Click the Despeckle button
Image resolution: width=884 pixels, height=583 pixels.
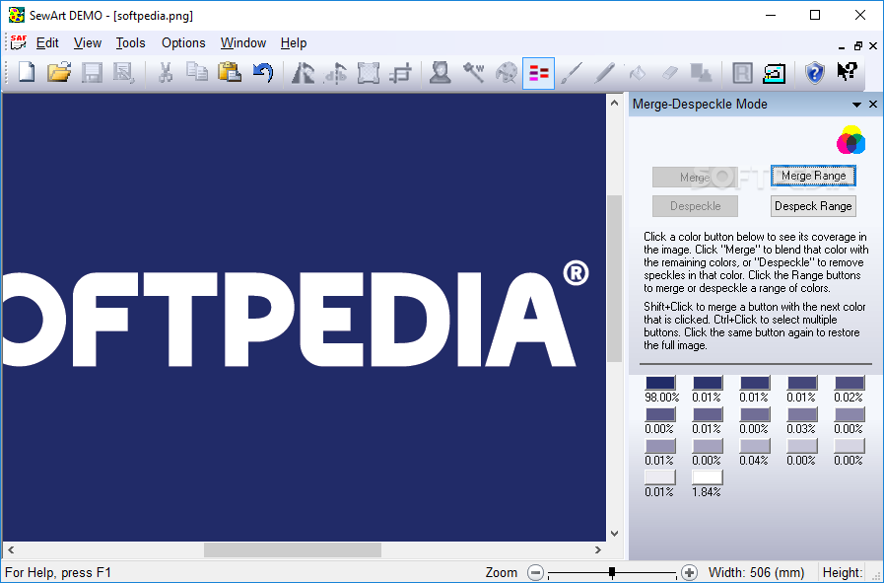[695, 206]
